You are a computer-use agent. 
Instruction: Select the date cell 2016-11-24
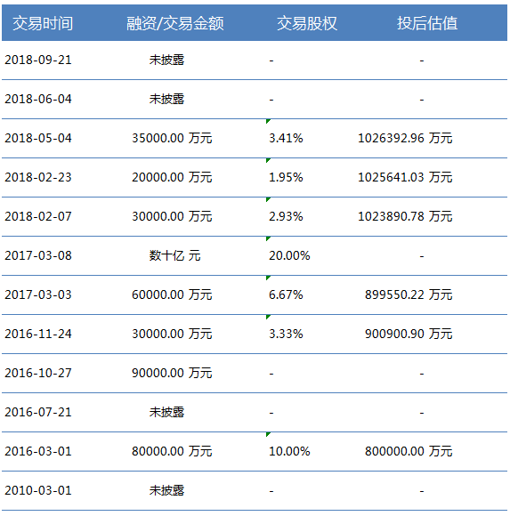pyautogui.click(x=38, y=334)
